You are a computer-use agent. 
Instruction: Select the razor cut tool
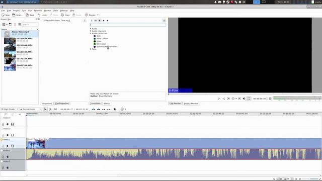(50, 109)
